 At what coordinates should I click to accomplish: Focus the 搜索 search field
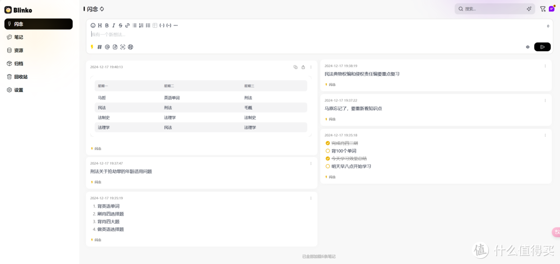(x=493, y=9)
